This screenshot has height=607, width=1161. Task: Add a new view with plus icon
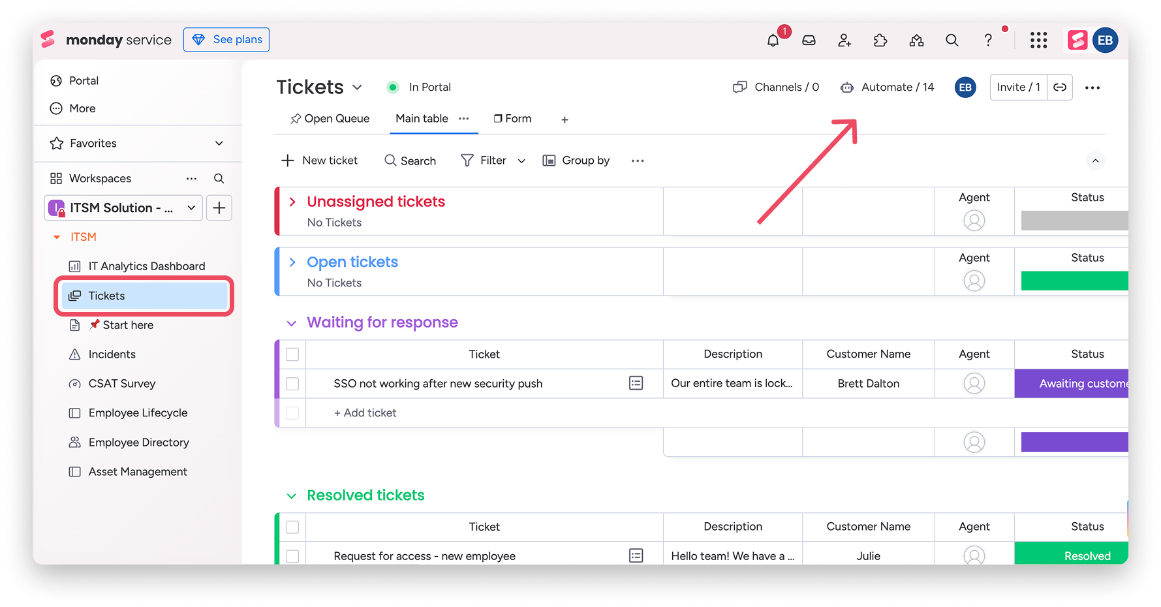pos(565,119)
